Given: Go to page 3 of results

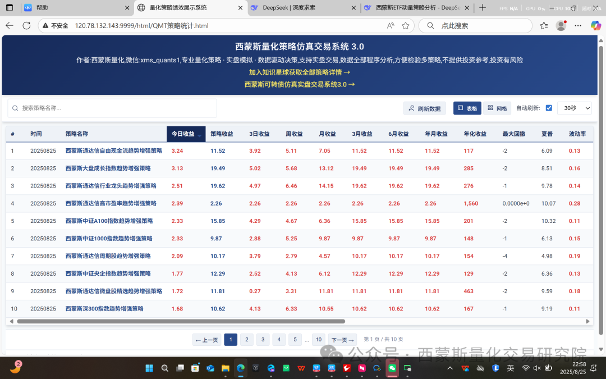Looking at the screenshot, I should click(263, 340).
